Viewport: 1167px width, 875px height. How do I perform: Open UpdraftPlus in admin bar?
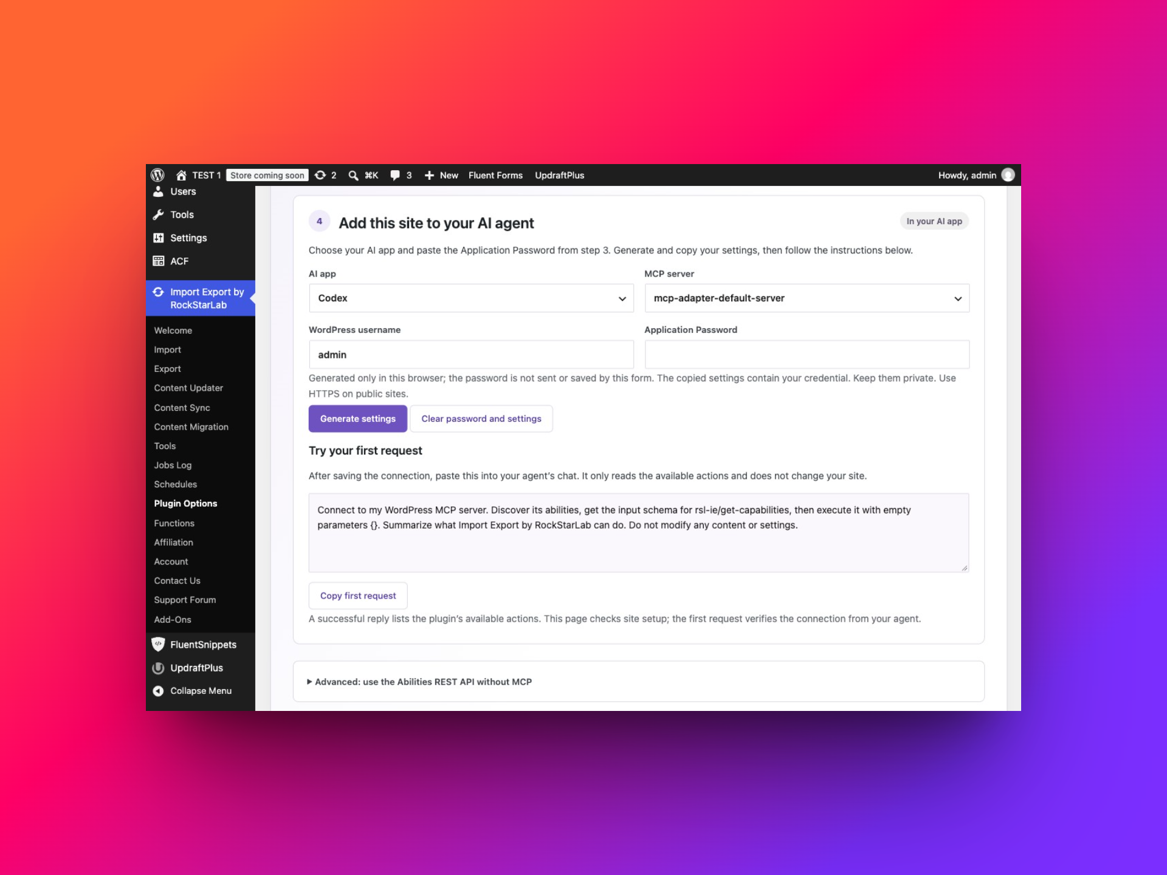coord(559,175)
